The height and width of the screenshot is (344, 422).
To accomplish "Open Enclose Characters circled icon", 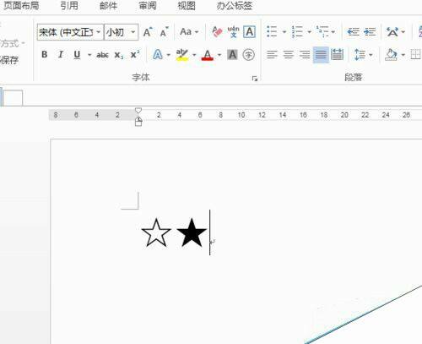I will click(249, 54).
